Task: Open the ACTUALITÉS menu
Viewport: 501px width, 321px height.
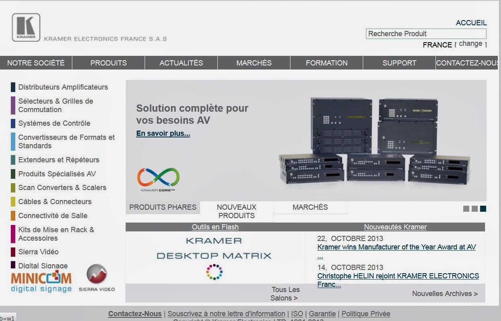Action: pos(181,63)
